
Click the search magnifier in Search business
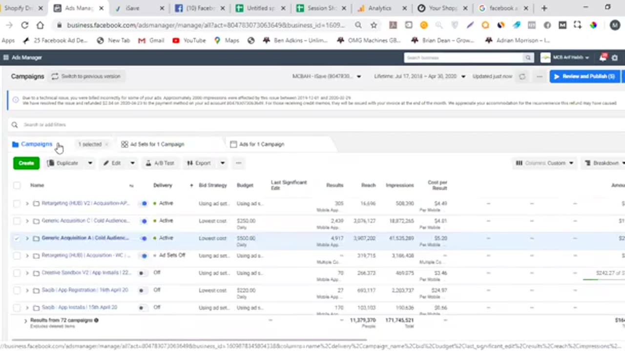(x=528, y=58)
